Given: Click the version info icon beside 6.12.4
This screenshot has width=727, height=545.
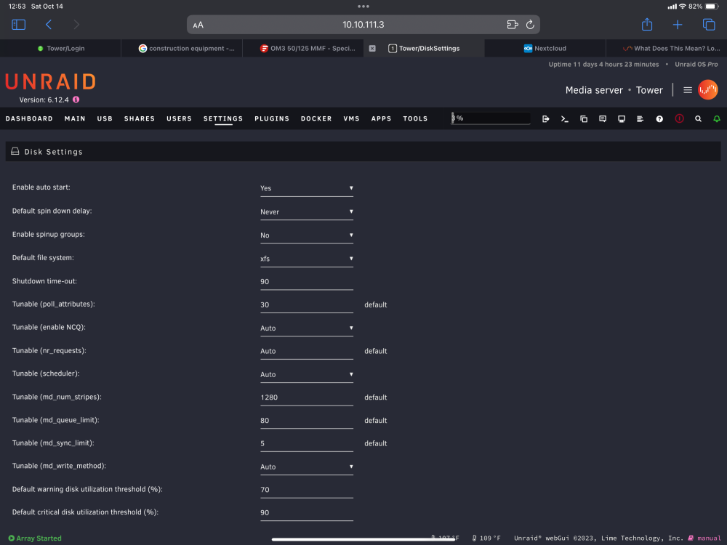Looking at the screenshot, I should click(x=76, y=100).
